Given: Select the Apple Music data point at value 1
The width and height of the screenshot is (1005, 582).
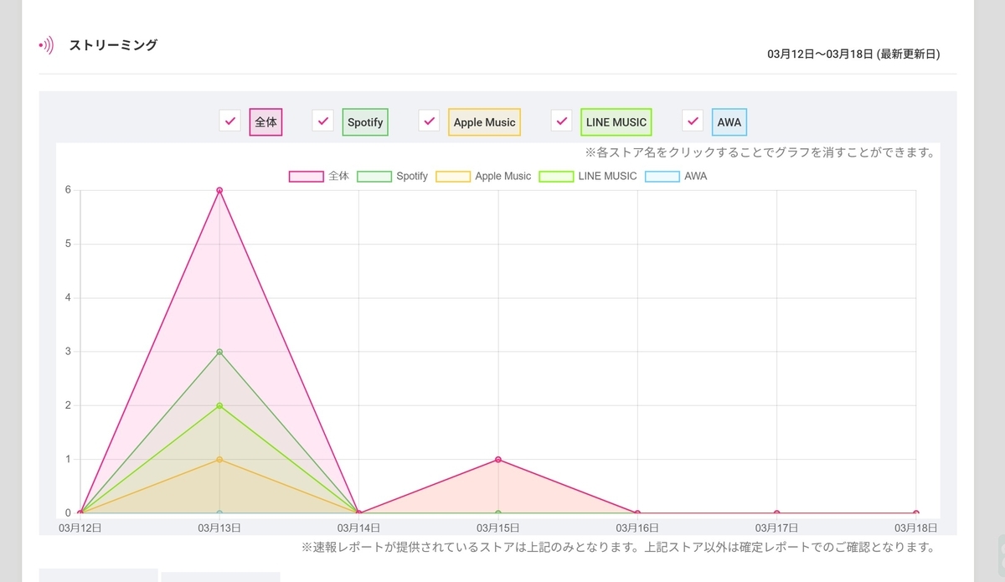Looking at the screenshot, I should [219, 459].
